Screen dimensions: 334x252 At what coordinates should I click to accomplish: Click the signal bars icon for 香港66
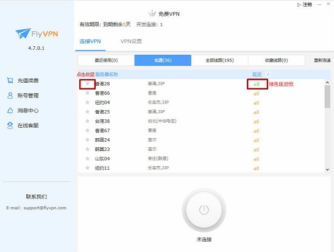[257, 93]
